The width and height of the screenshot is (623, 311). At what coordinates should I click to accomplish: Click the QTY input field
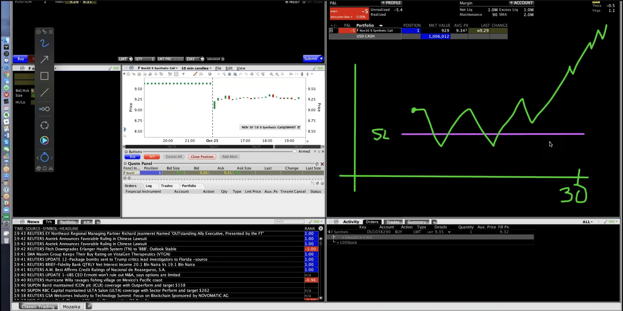point(144,59)
